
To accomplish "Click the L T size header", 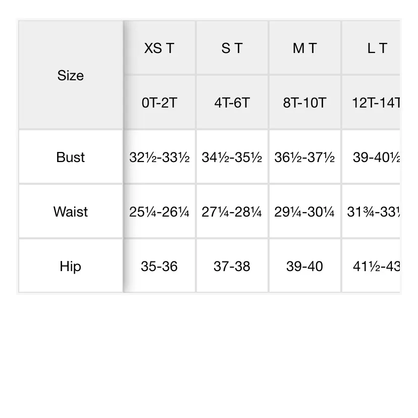I will click(377, 48).
